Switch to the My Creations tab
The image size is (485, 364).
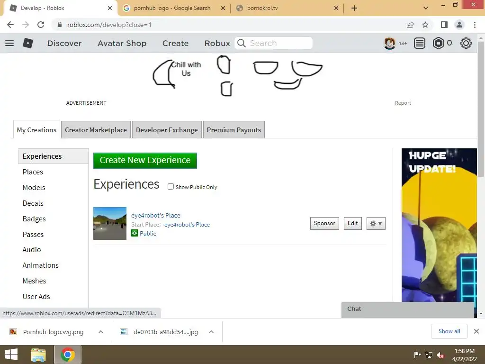point(36,130)
